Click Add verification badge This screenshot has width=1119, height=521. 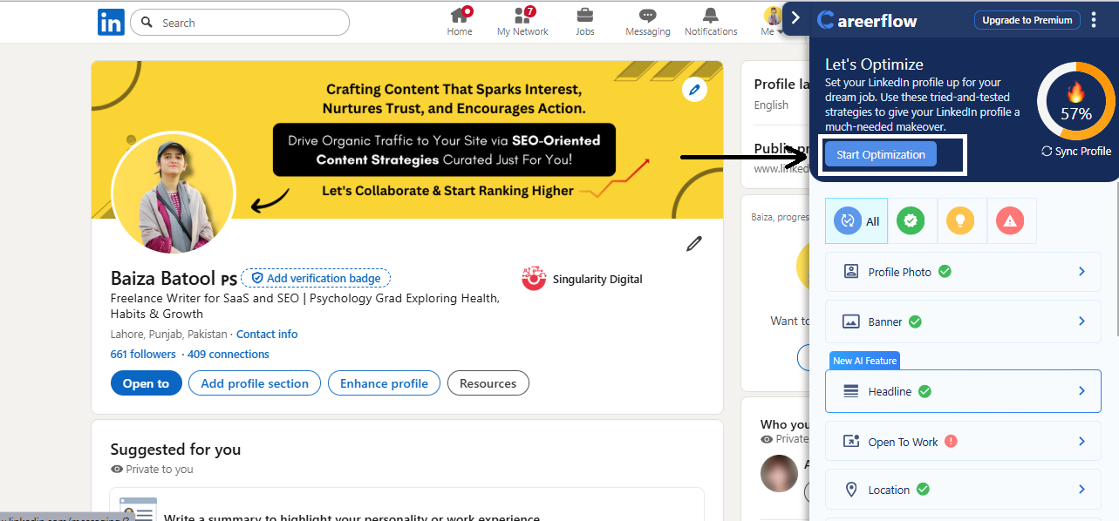316,278
